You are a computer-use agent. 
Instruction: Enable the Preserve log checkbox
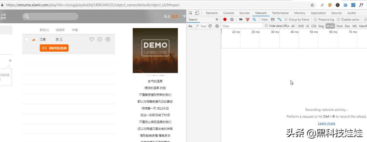315,20
